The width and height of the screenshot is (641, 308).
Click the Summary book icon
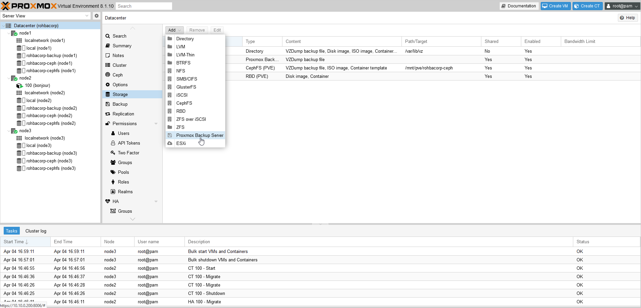[x=108, y=46]
